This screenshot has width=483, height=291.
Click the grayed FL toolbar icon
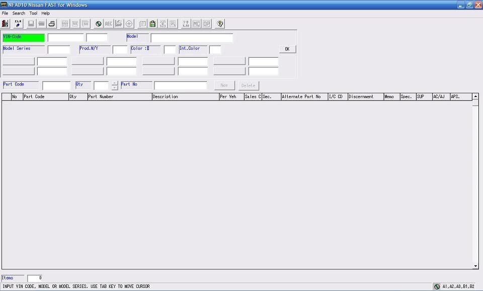click(173, 24)
